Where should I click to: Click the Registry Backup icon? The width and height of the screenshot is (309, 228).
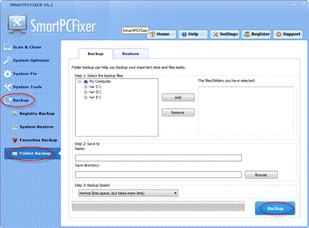point(15,114)
